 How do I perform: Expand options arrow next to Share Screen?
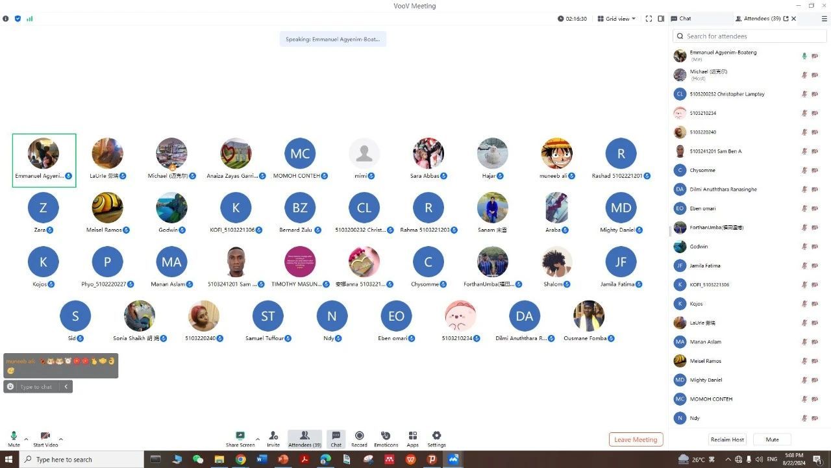pyautogui.click(x=258, y=439)
